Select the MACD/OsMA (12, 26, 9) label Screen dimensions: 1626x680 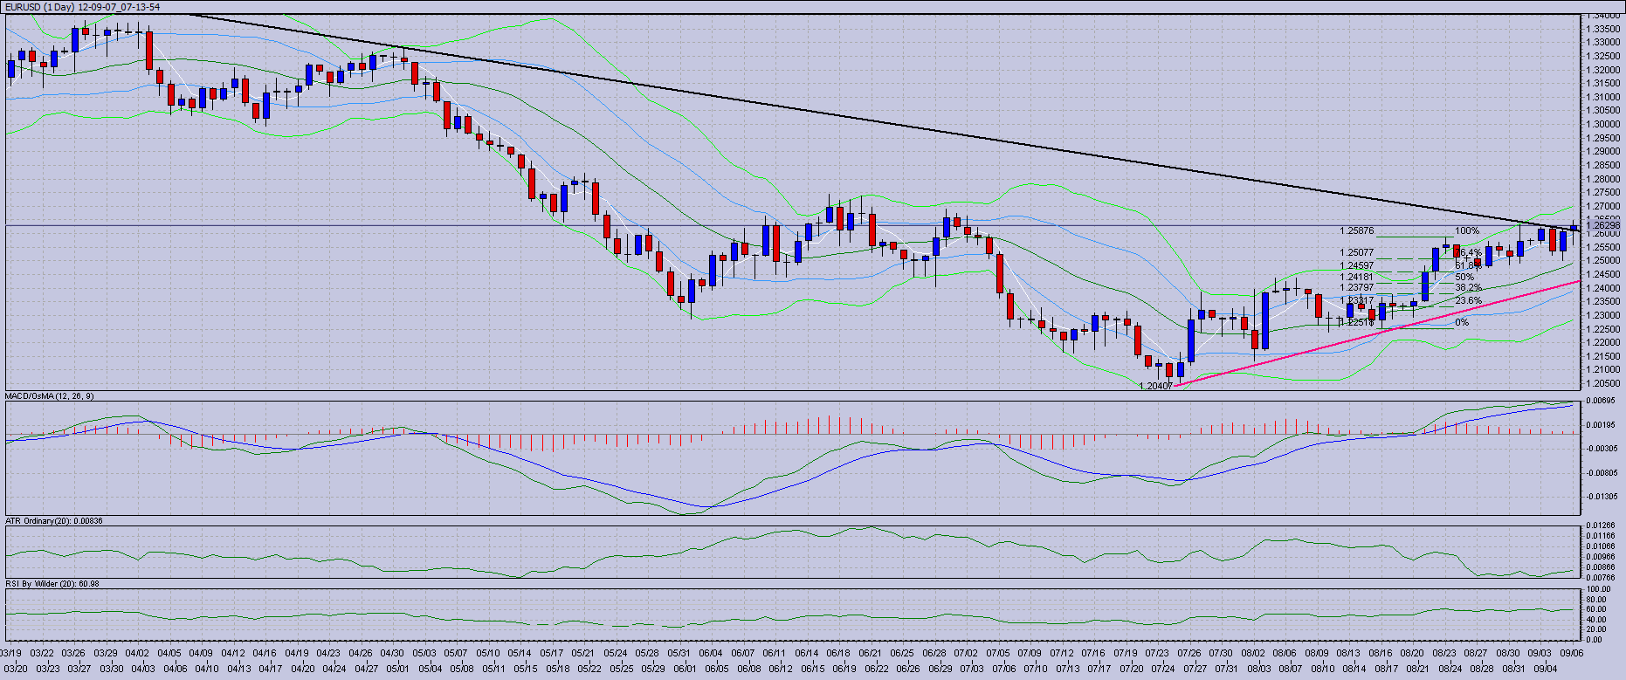click(x=50, y=396)
